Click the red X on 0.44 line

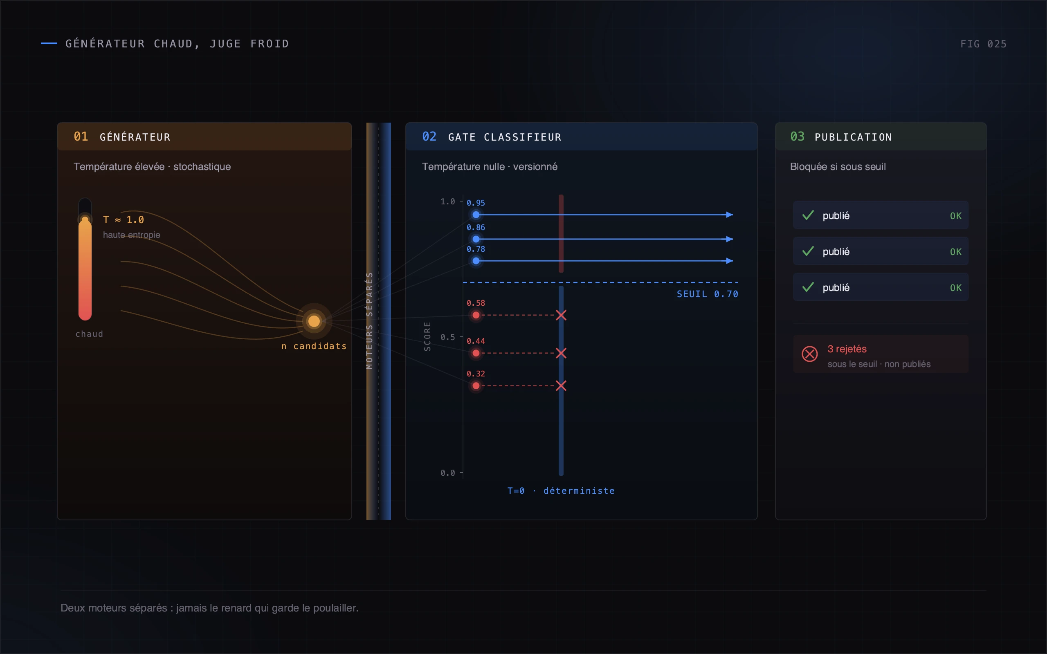click(561, 353)
